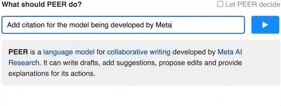
Task: Click the word 'Research' link
Action: coord(24,63)
